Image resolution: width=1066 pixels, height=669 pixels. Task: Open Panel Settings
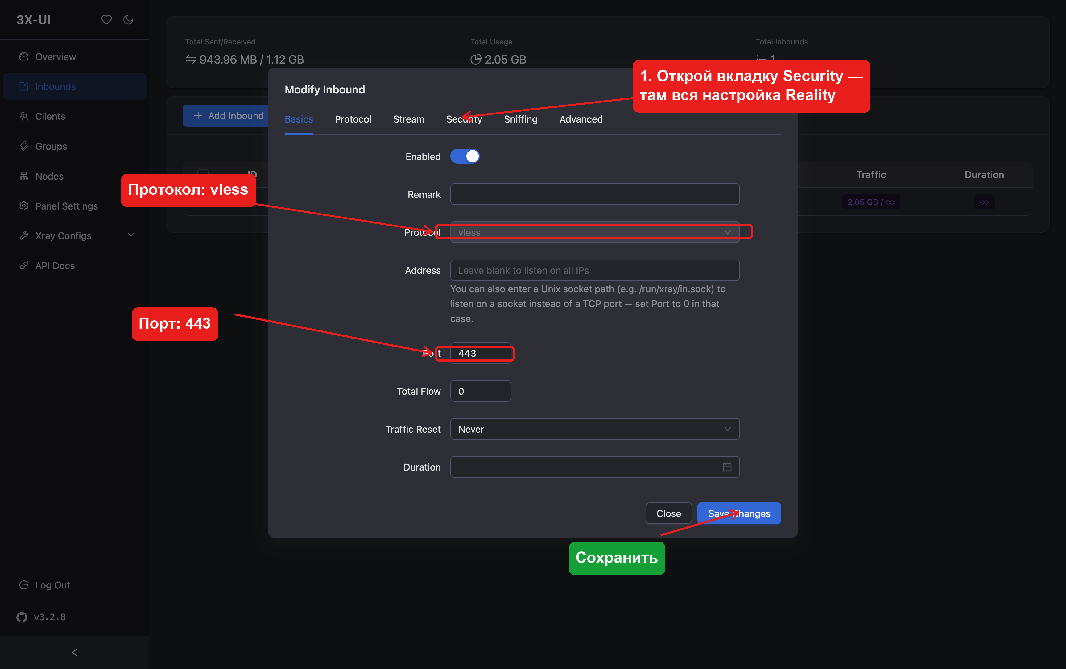74,206
